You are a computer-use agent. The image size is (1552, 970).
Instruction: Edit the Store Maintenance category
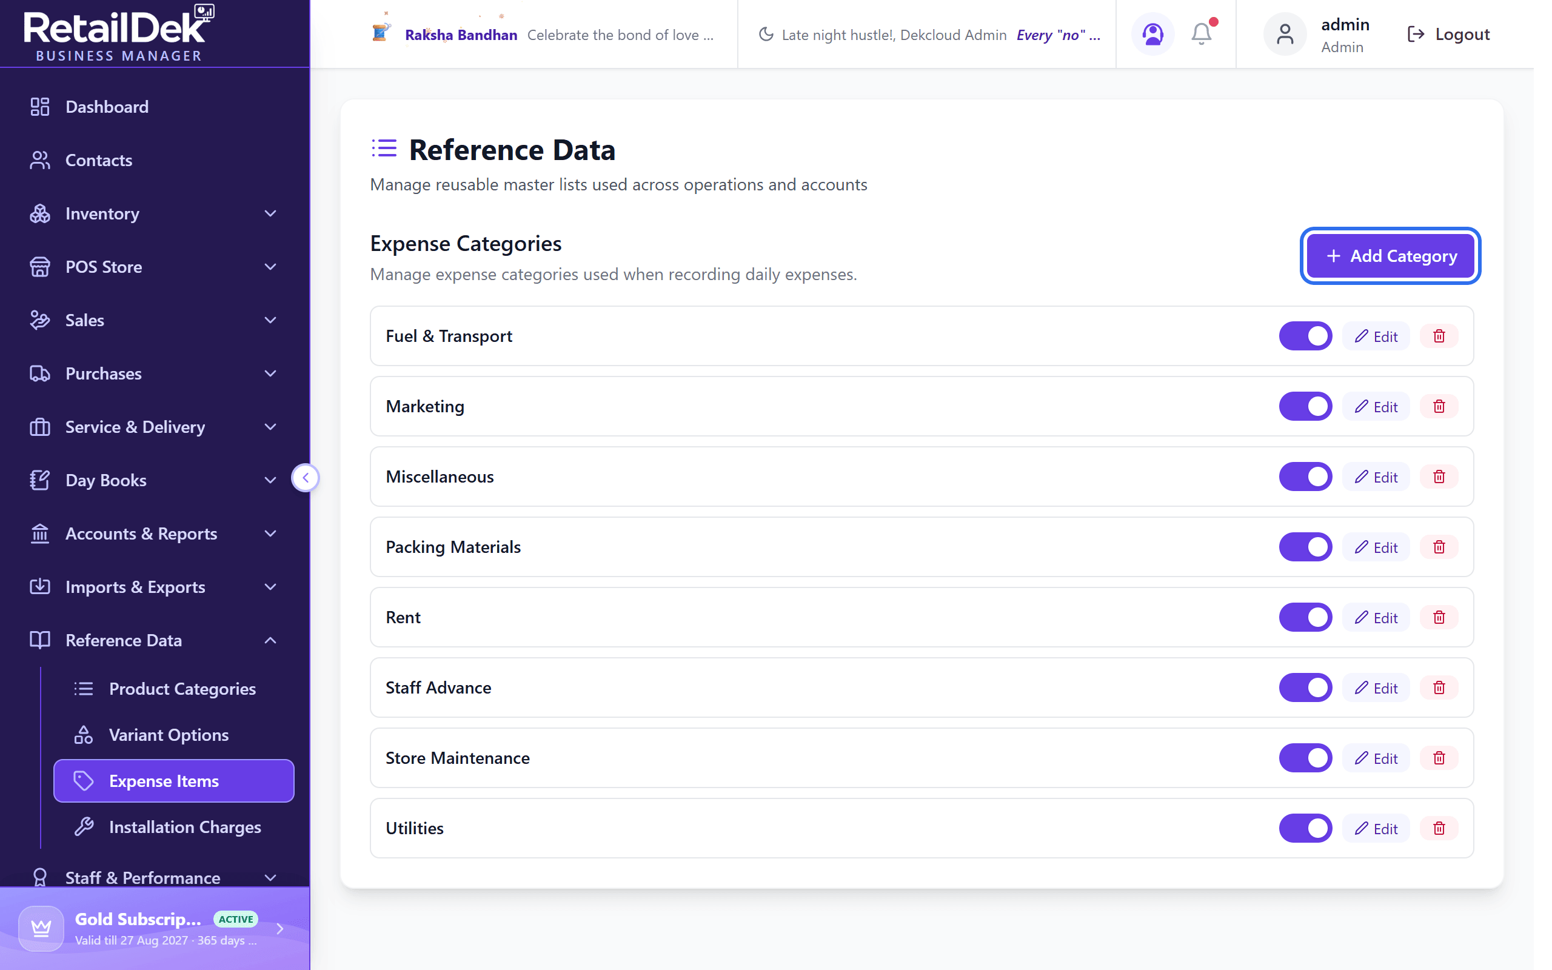point(1376,758)
